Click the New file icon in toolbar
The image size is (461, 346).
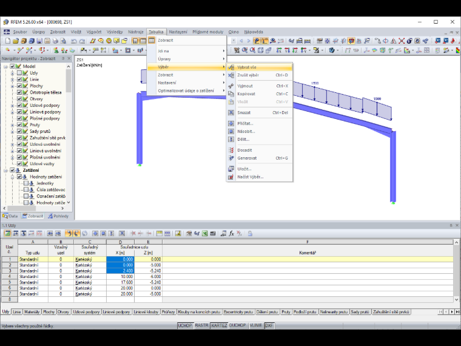(x=8, y=41)
